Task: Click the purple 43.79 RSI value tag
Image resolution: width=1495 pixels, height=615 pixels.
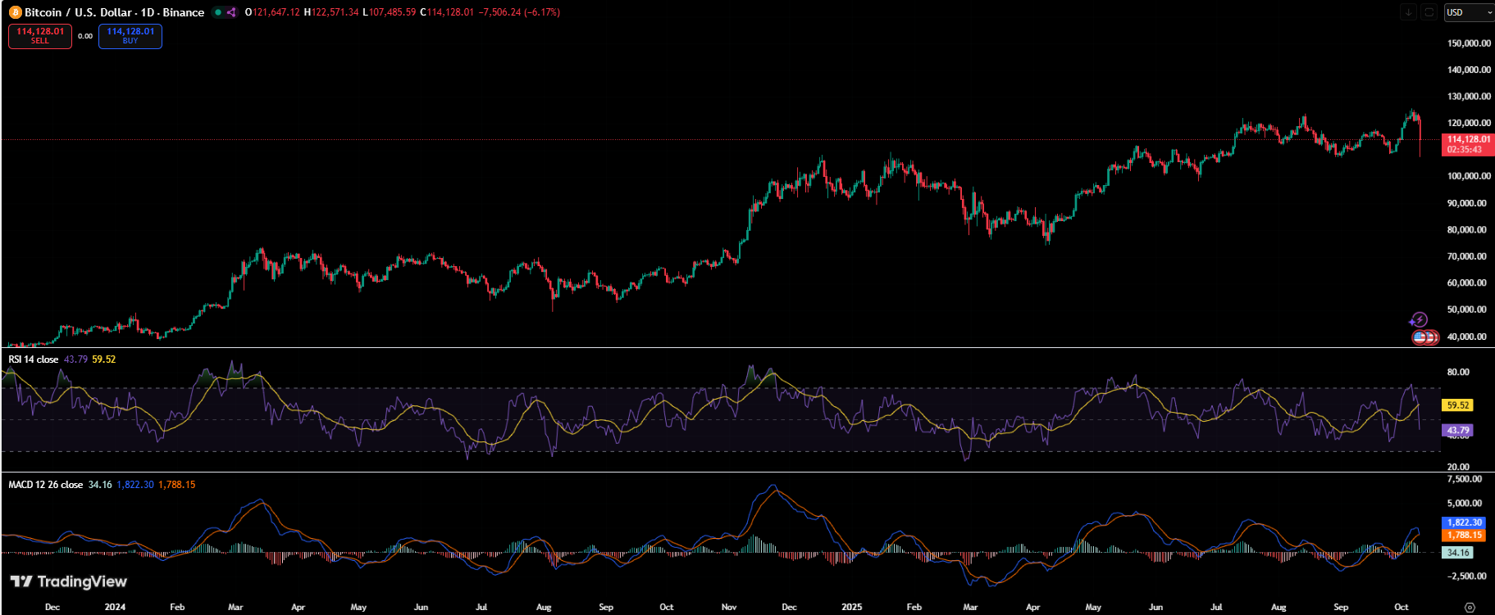Action: click(1457, 430)
